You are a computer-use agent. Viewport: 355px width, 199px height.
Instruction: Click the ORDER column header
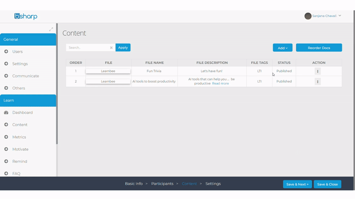point(76,63)
